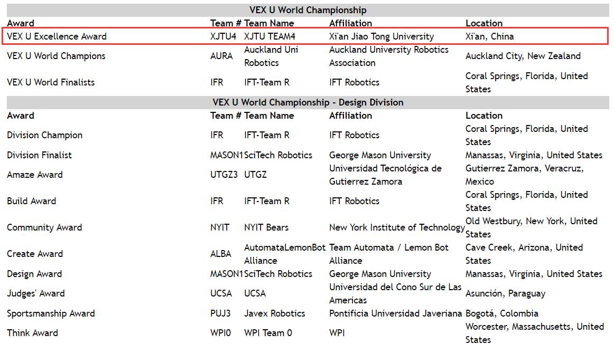Click the Javex Robotics team name
This screenshot has width=614, height=344.
point(274,313)
